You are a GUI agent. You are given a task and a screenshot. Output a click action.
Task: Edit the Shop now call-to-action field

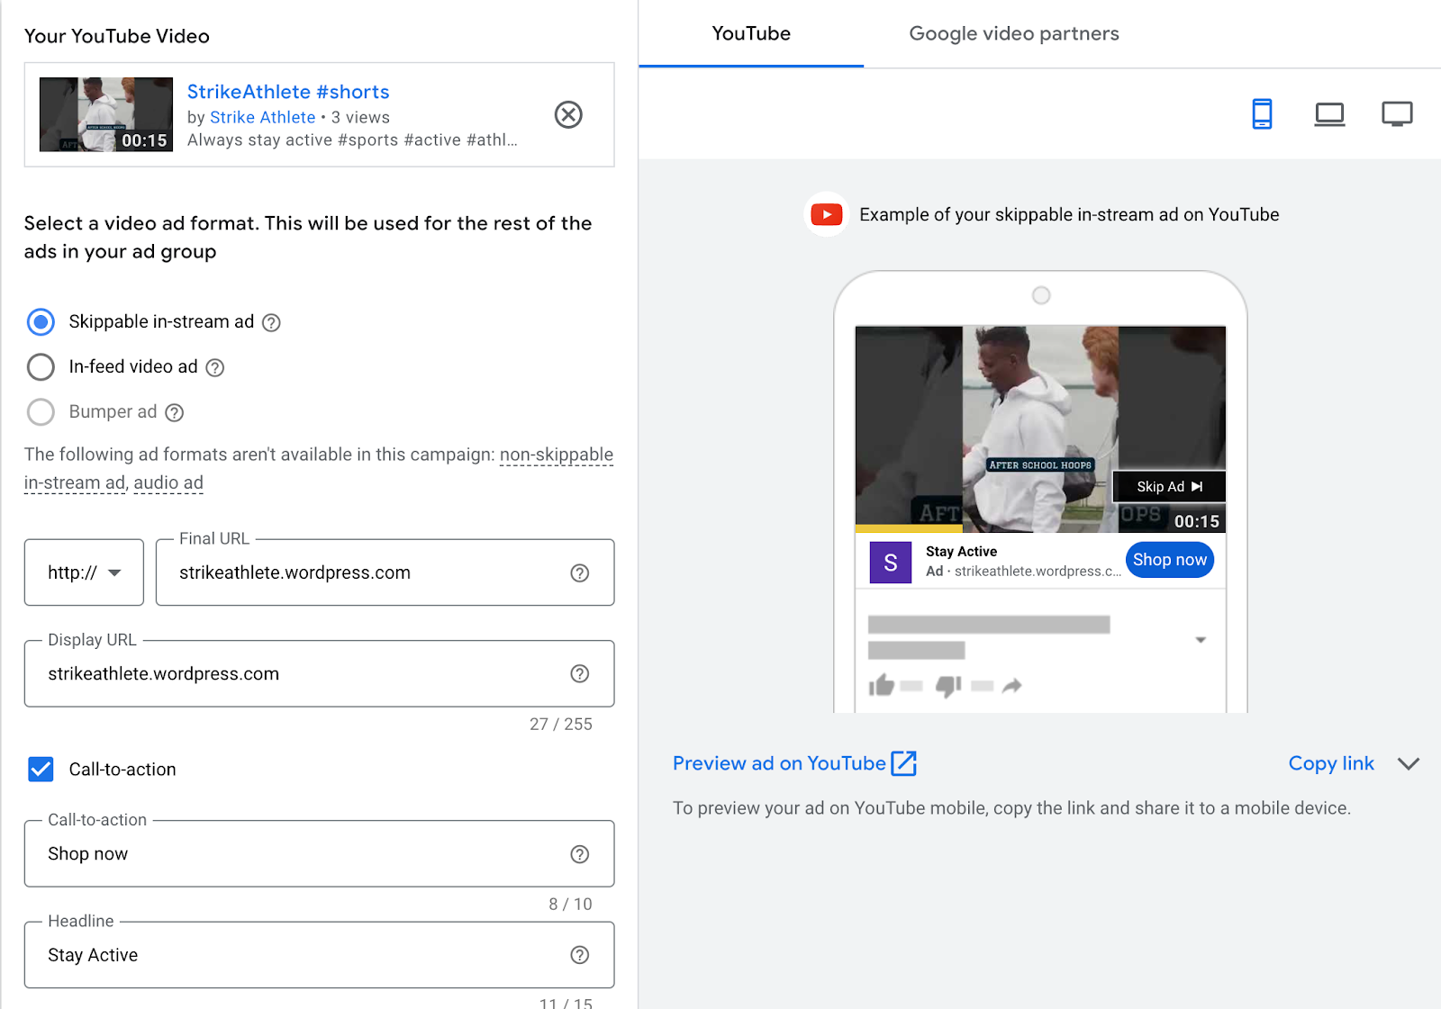pyautogui.click(x=320, y=853)
